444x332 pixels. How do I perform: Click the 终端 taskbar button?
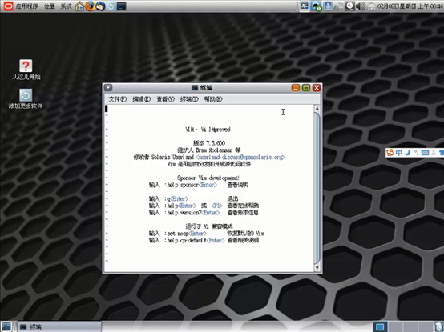(59, 326)
